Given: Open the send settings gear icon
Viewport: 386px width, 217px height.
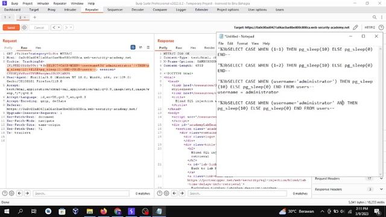Looking at the screenshot, I should [24, 28].
